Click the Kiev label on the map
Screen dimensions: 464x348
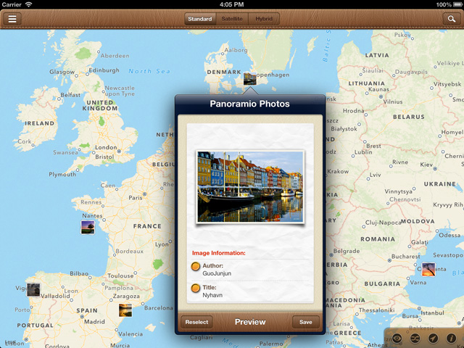pyautogui.click(x=426, y=165)
